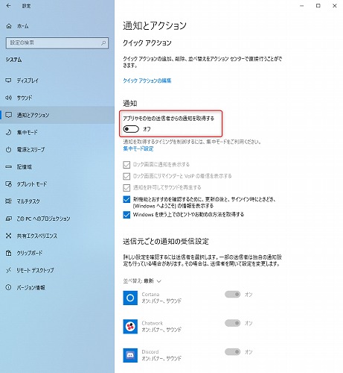Image resolution: width=343 pixels, height=373 pixels.
Task: Click the Home icon in sidebar
Action: [9, 26]
